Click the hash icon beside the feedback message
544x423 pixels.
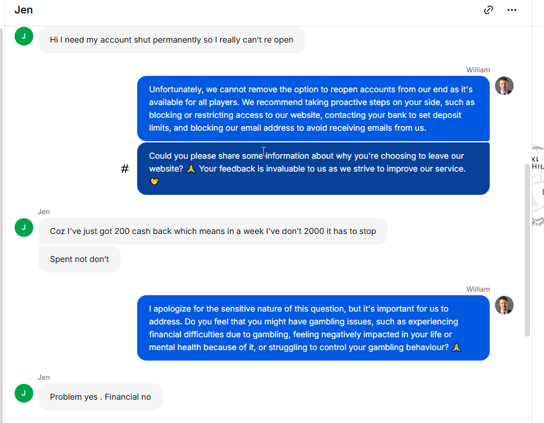point(125,169)
